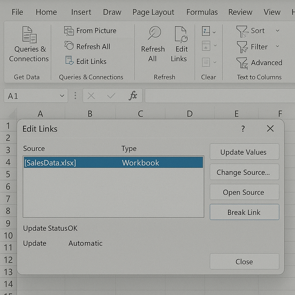Click the Change Source... button
295x295 pixels.
coord(244,172)
